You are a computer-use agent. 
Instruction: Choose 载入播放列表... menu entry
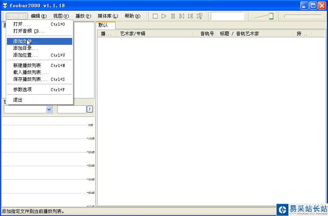point(40,72)
